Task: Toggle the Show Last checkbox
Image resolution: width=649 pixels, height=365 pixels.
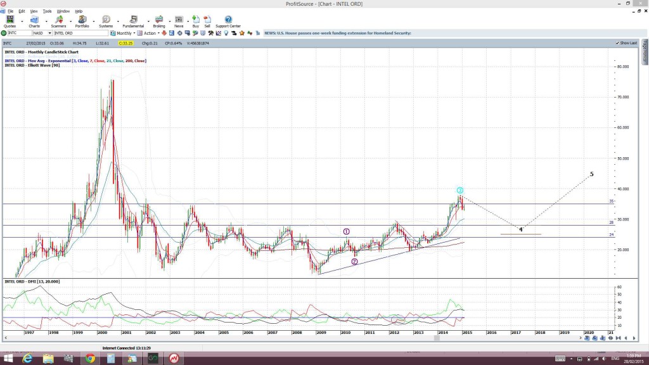Action: [617, 43]
